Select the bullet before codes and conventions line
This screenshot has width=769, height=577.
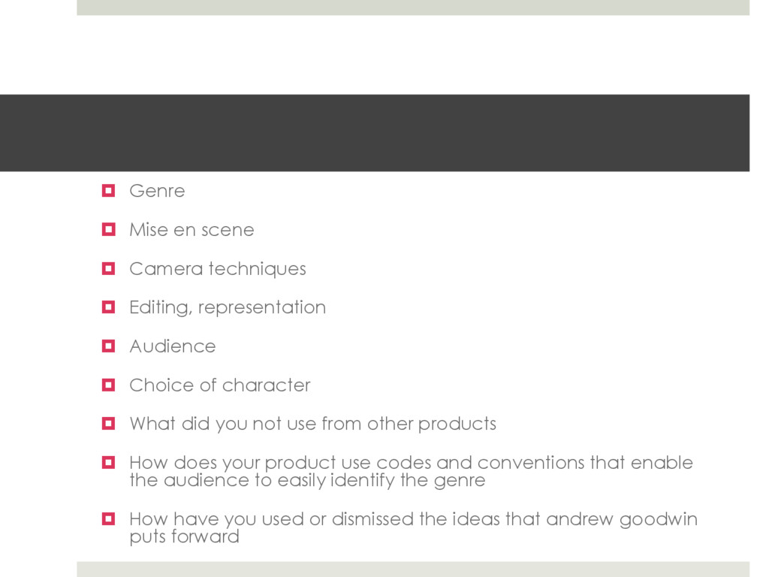(x=108, y=462)
